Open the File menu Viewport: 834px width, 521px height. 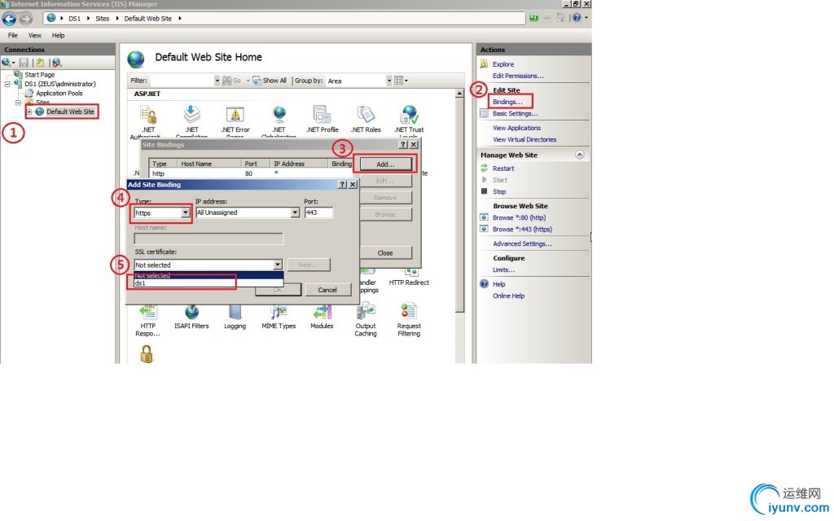(13, 35)
